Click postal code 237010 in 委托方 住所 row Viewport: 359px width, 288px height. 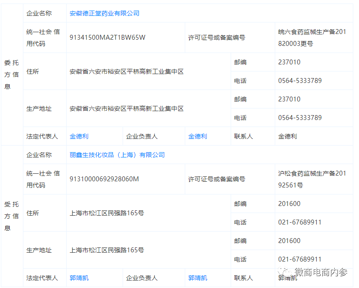tap(289, 62)
